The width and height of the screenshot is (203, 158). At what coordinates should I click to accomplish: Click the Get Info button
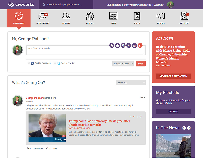173,112
